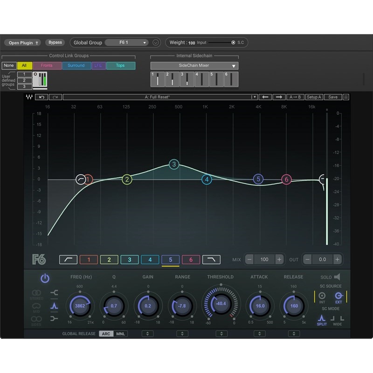Click the circled chevron next to F6 1

155,42
